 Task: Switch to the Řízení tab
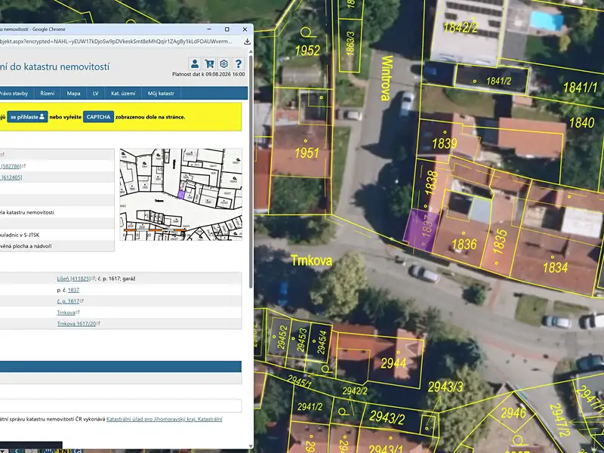[48, 93]
